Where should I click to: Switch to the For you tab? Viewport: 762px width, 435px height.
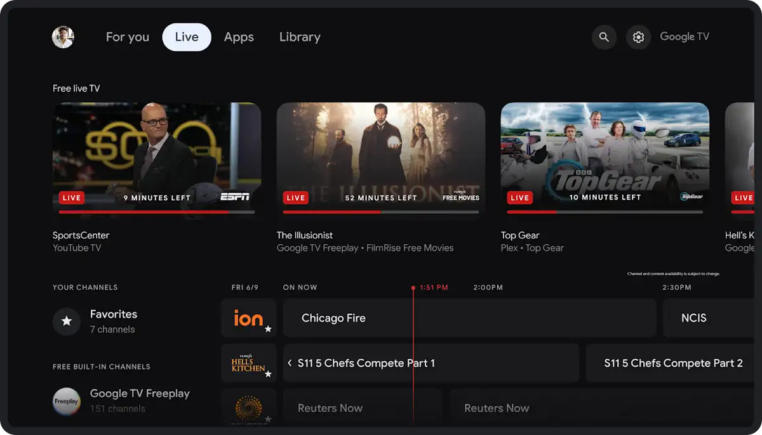[127, 37]
